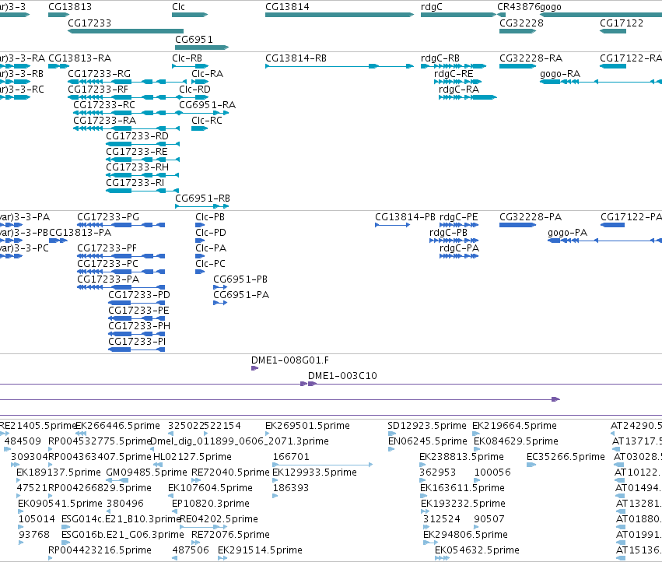Select transcript CG6951-RB
Screen dimensions: 662x562
click(x=203, y=198)
